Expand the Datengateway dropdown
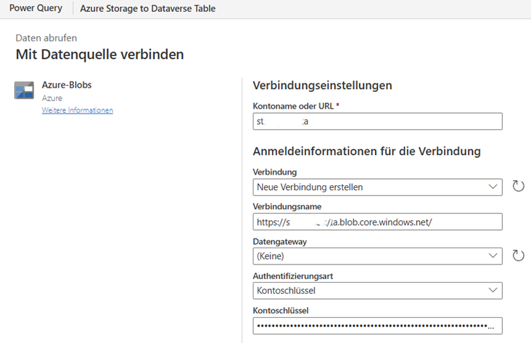 pos(377,256)
